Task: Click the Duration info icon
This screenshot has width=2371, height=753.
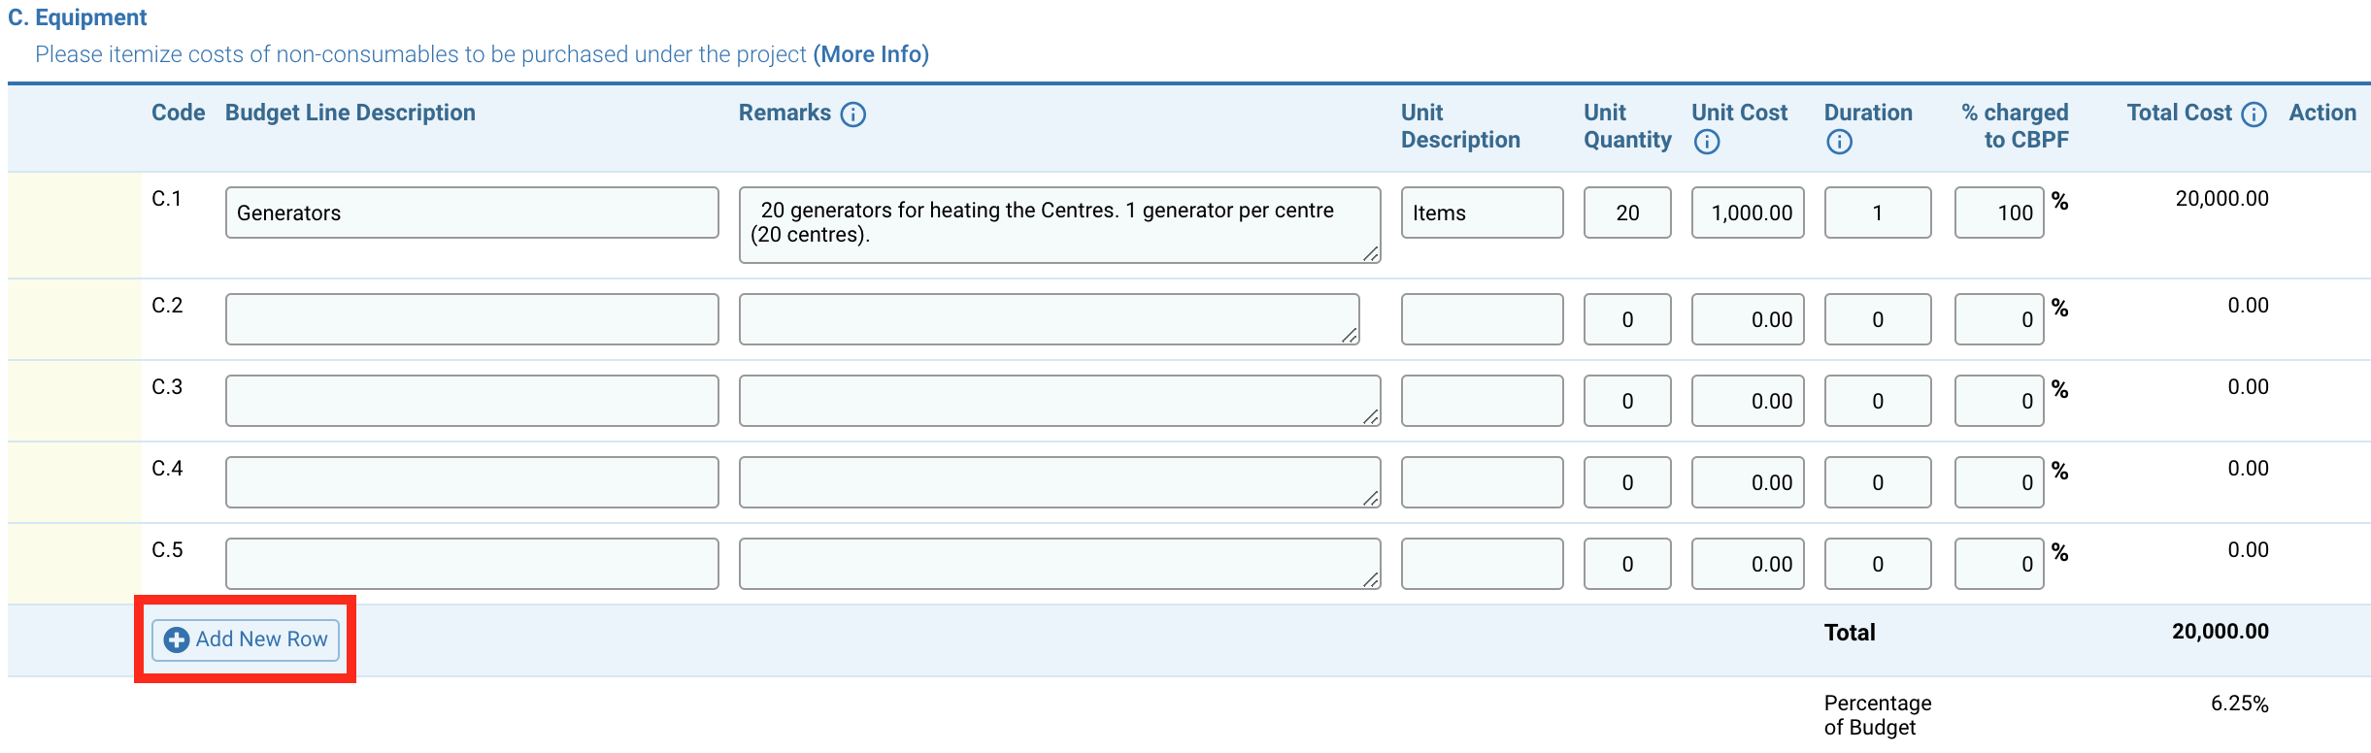Action: [x=1839, y=142]
